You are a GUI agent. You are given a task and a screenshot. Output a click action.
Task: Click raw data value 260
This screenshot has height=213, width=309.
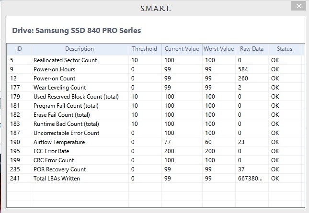243,78
